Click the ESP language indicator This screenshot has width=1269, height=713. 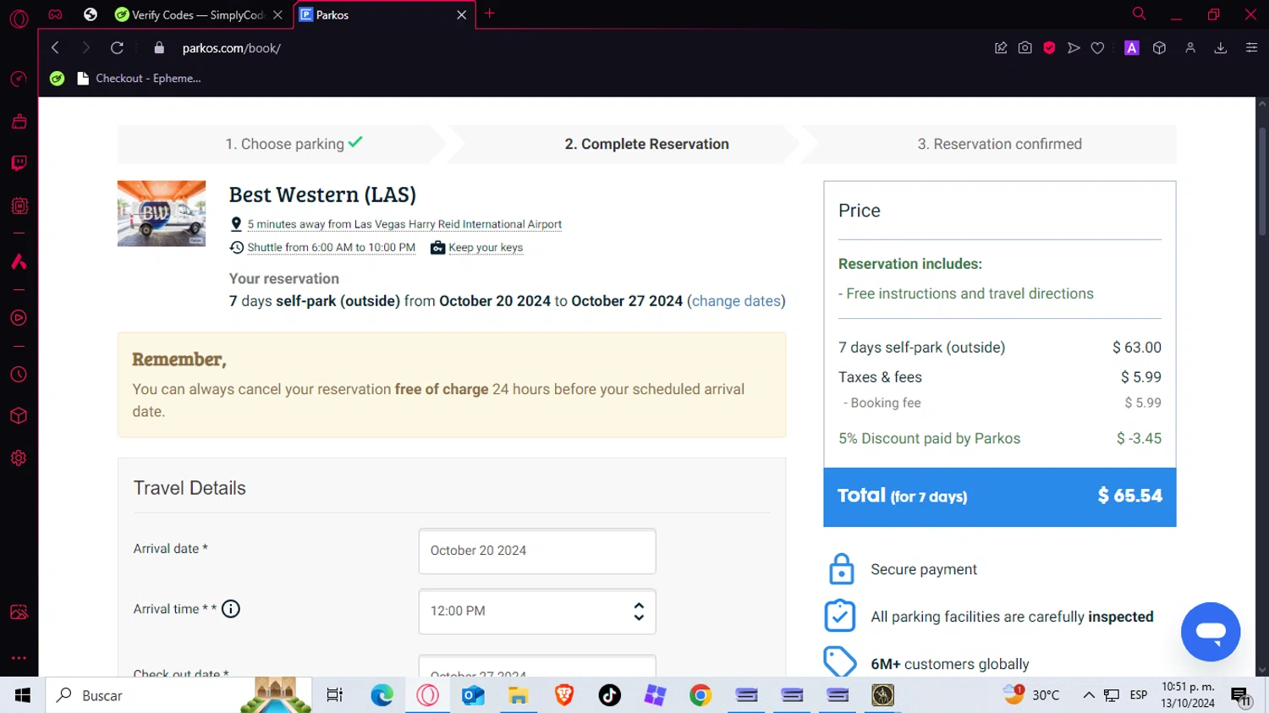click(1139, 695)
